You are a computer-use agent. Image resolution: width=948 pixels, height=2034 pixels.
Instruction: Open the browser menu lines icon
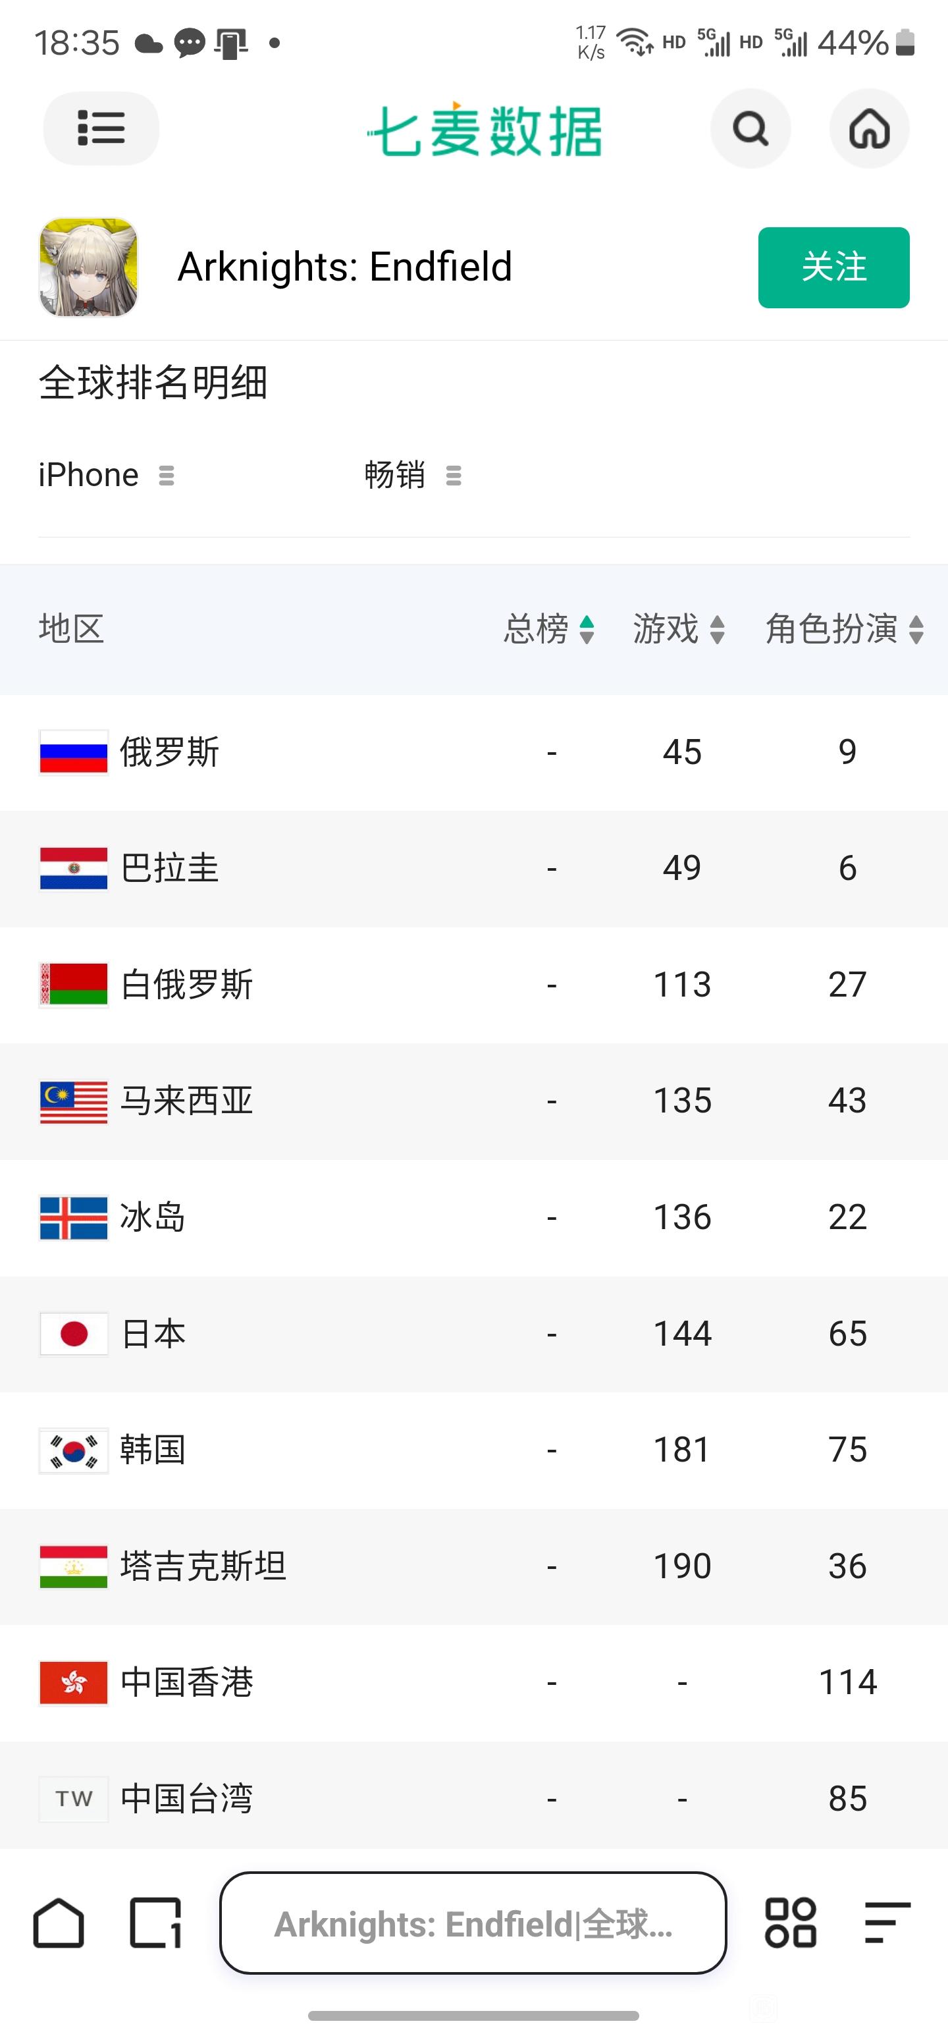[x=887, y=1923]
